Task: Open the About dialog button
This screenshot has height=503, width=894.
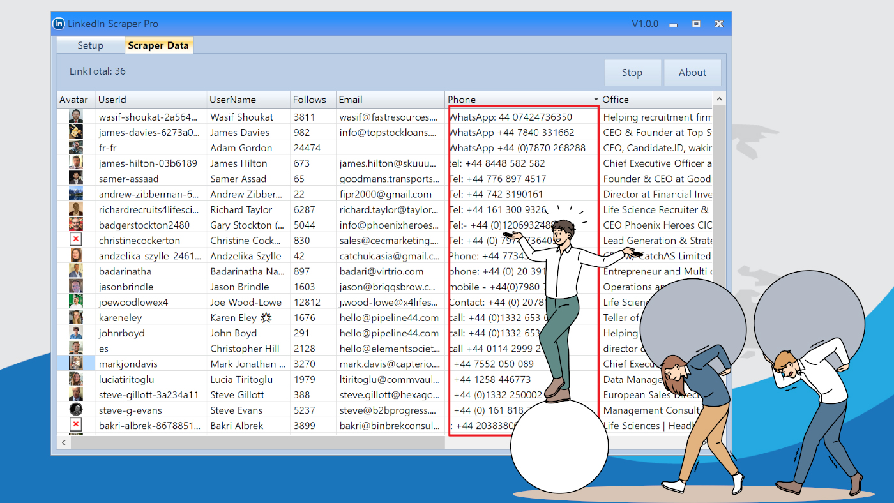Action: pos(692,73)
